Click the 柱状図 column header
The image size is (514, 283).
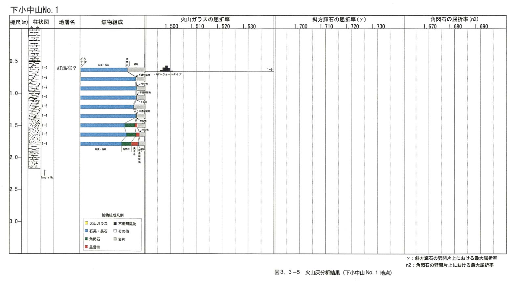coord(41,22)
